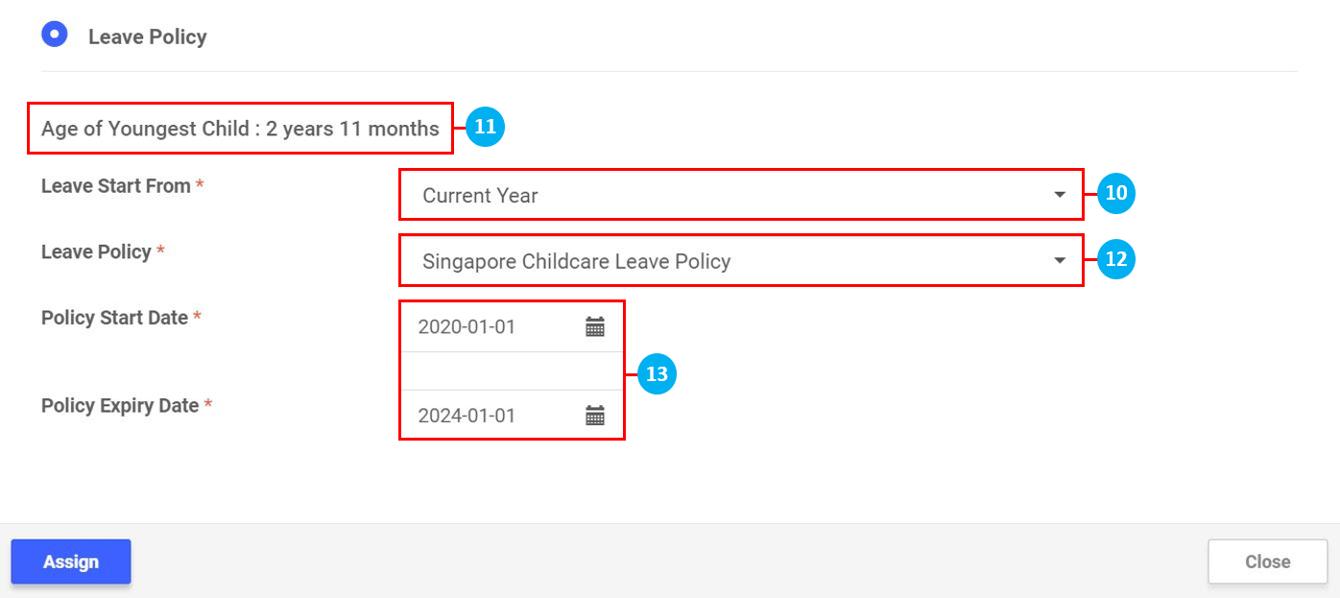Select the Leave Policy radio button
Viewport: 1340px width, 598px height.
(55, 35)
